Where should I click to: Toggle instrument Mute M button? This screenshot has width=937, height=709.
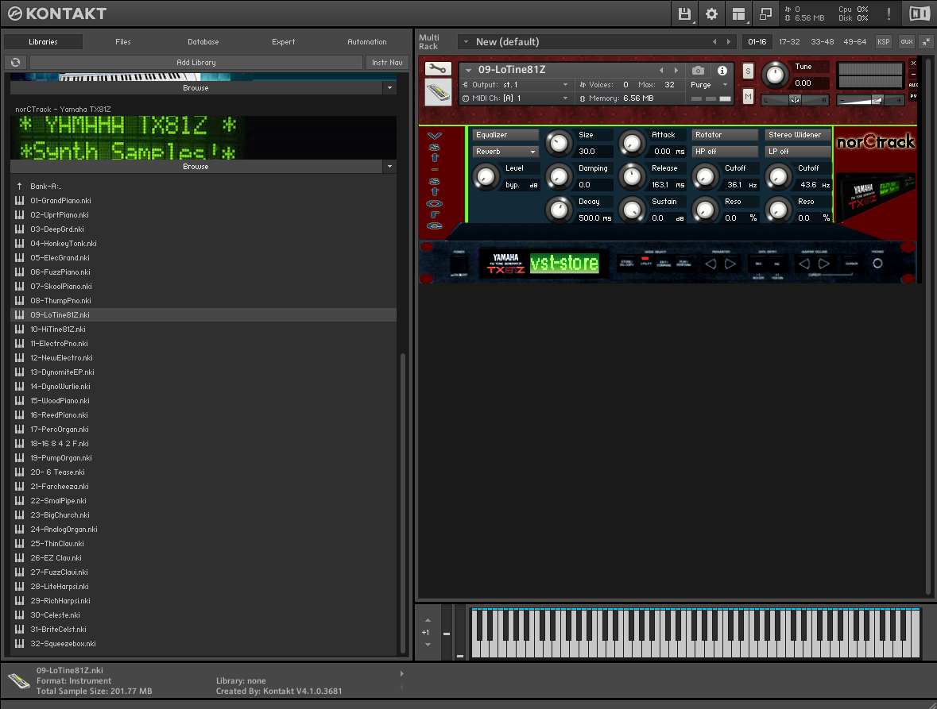click(748, 96)
